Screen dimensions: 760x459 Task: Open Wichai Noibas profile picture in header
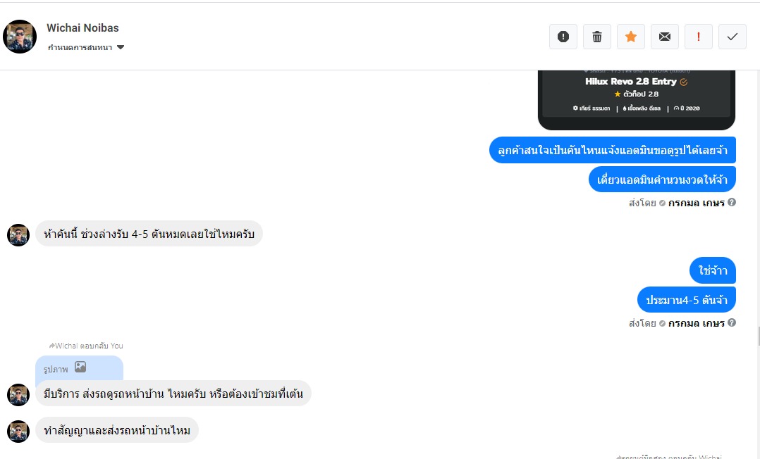point(20,37)
